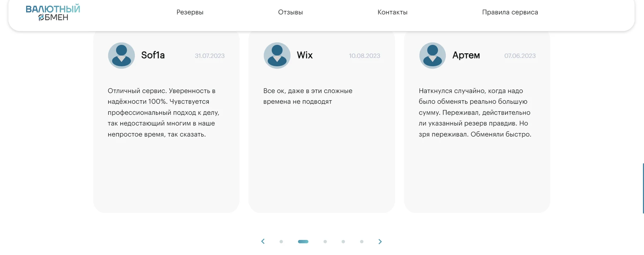The width and height of the screenshot is (644, 255).
Task: Show next reviews with right arrow
Action: (x=380, y=241)
